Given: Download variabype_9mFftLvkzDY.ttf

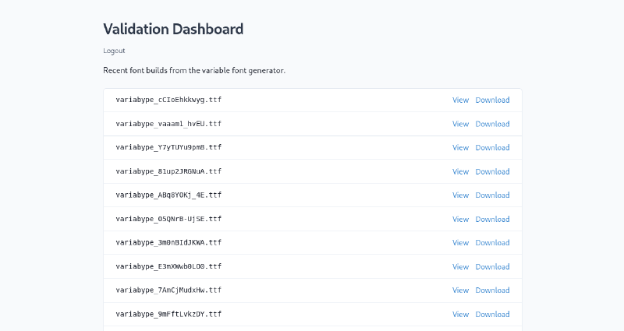Looking at the screenshot, I should tap(492, 315).
